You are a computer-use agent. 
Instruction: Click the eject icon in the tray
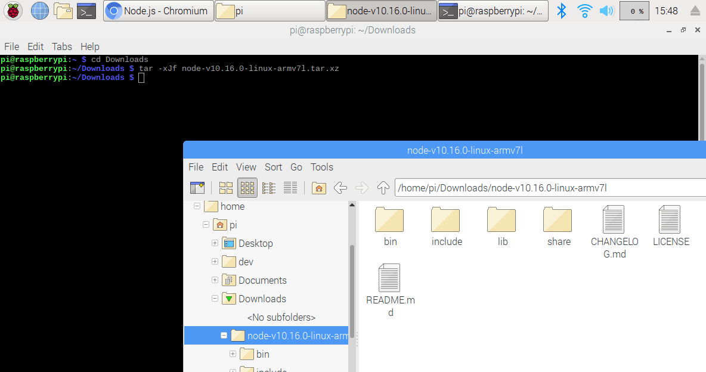click(x=695, y=11)
